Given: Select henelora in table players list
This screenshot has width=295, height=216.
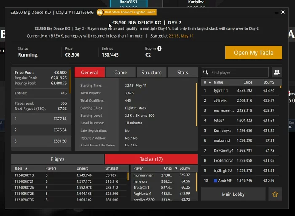Looking at the screenshot, I should (x=163, y=181).
